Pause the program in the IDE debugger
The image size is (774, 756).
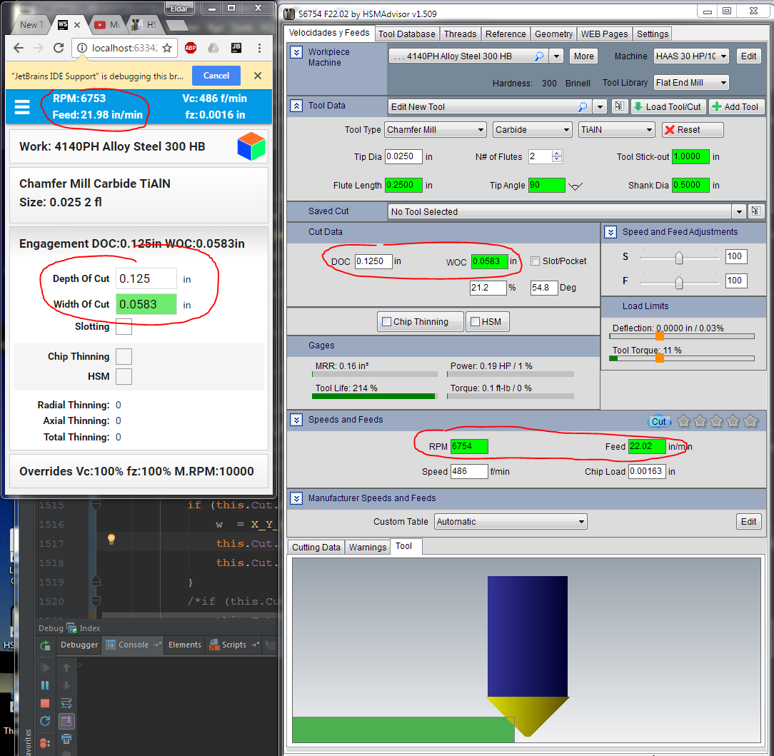45,685
